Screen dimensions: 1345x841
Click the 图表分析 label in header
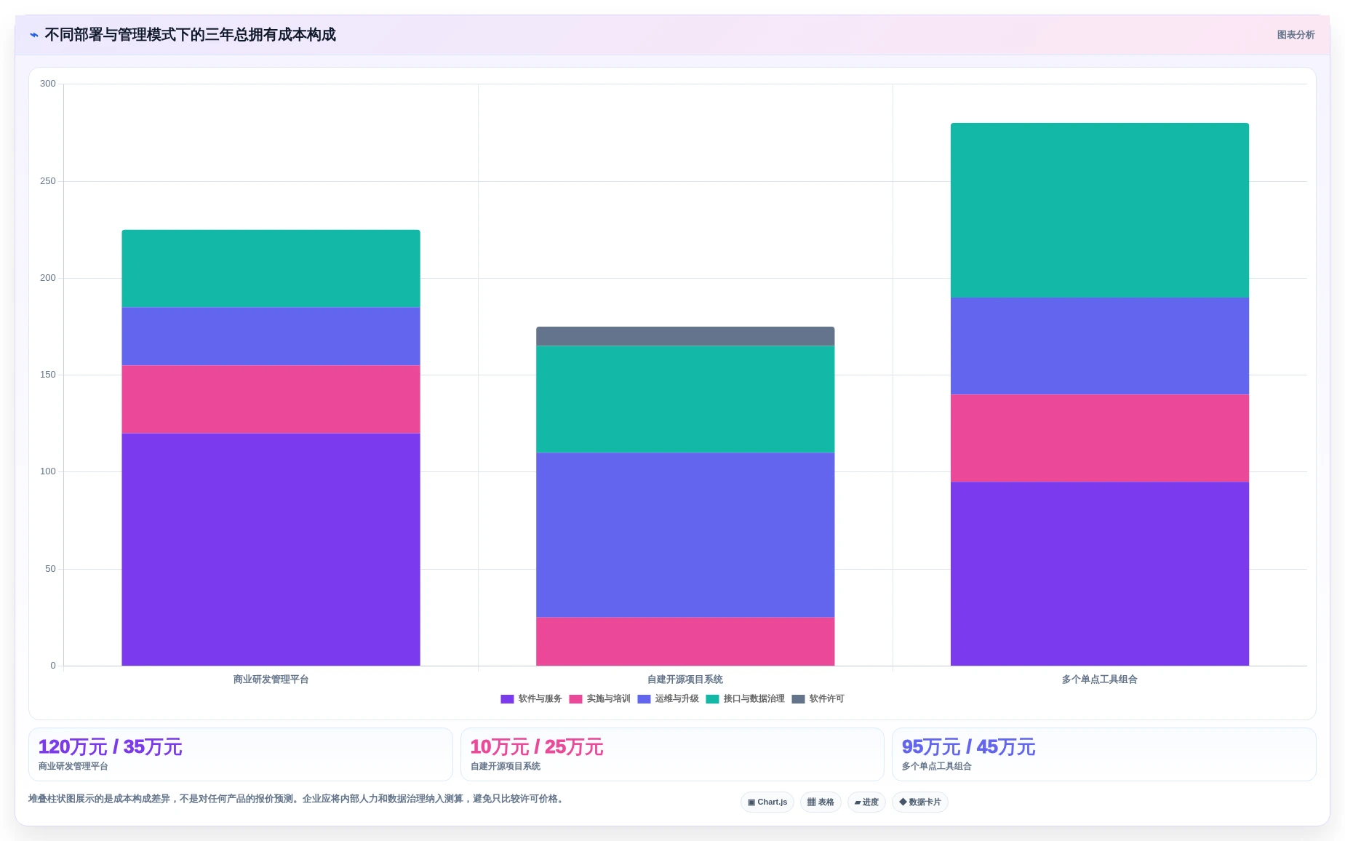click(x=1296, y=35)
